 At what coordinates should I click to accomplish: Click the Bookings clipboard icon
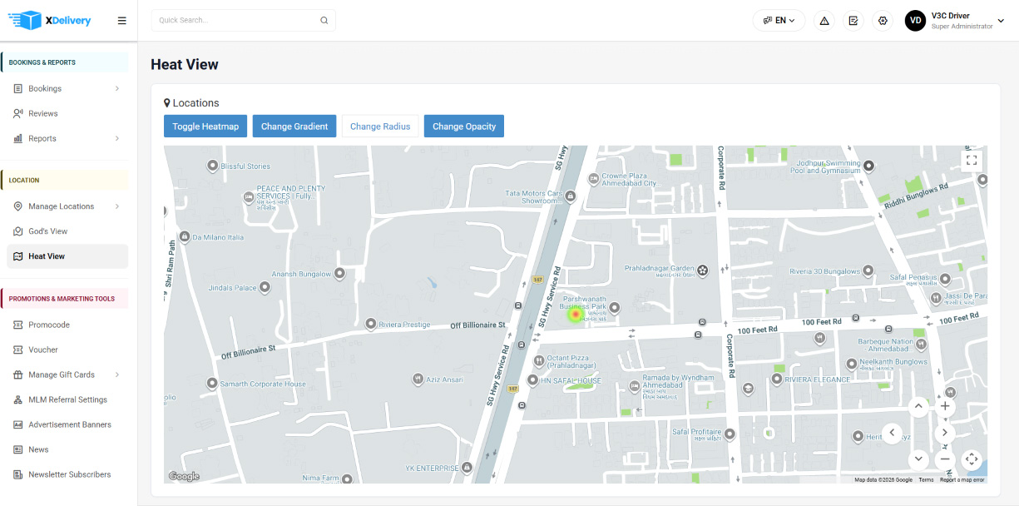[x=18, y=88]
